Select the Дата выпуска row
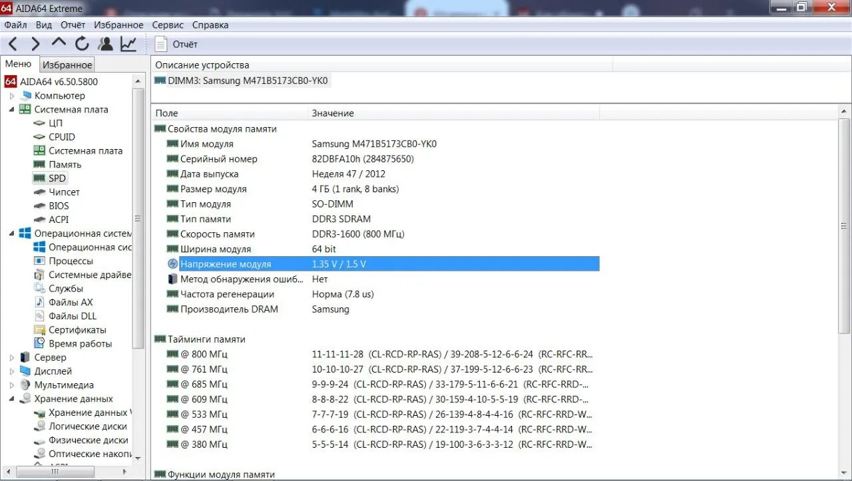Viewport: 852px width, 481px height. tap(376, 174)
